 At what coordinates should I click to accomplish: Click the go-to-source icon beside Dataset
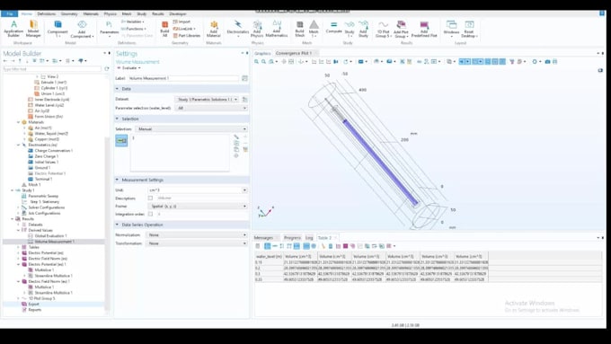pos(244,100)
